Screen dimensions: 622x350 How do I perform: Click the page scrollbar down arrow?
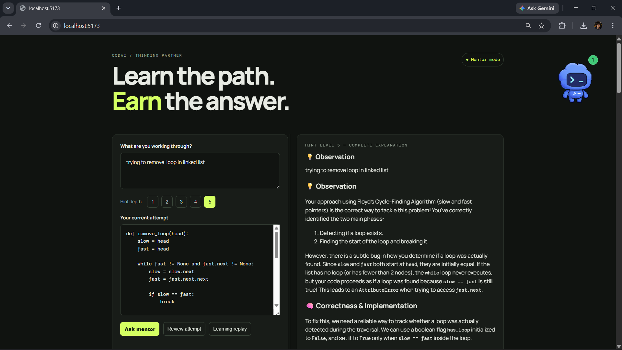pyautogui.click(x=619, y=346)
